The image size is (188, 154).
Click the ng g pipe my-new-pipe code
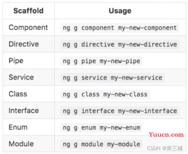pyautogui.click(x=101, y=61)
